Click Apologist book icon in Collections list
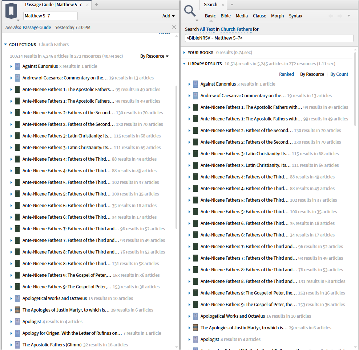359x350 pixels. coord(17,322)
